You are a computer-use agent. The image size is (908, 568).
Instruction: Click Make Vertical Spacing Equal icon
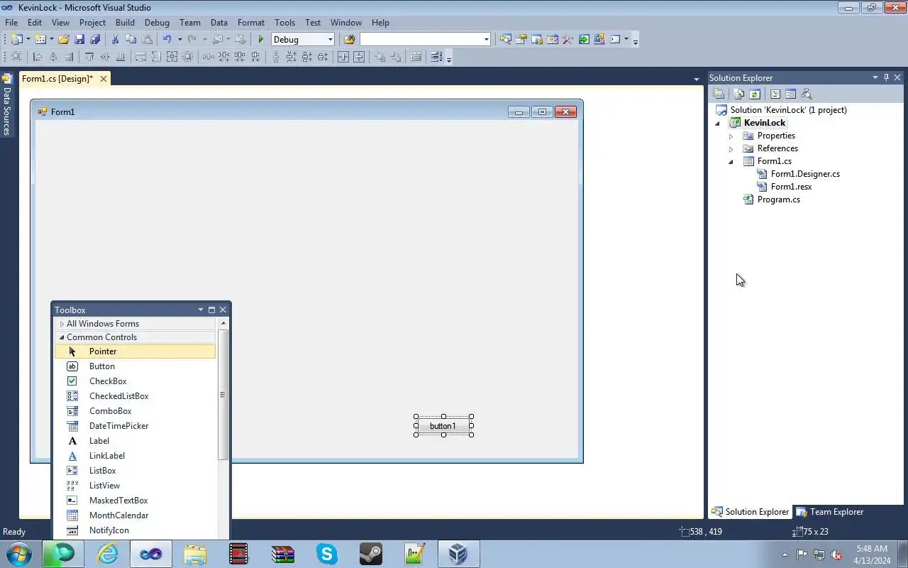point(276,57)
